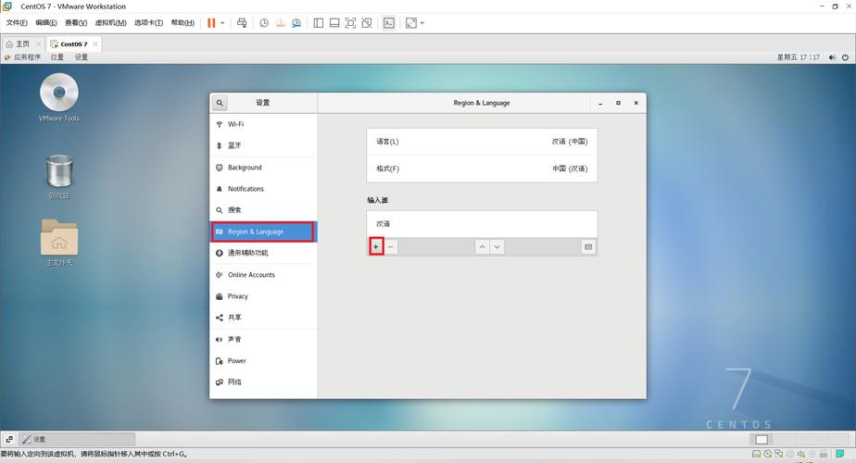Add an input source with plus button
This screenshot has height=463, width=856.
(x=376, y=247)
